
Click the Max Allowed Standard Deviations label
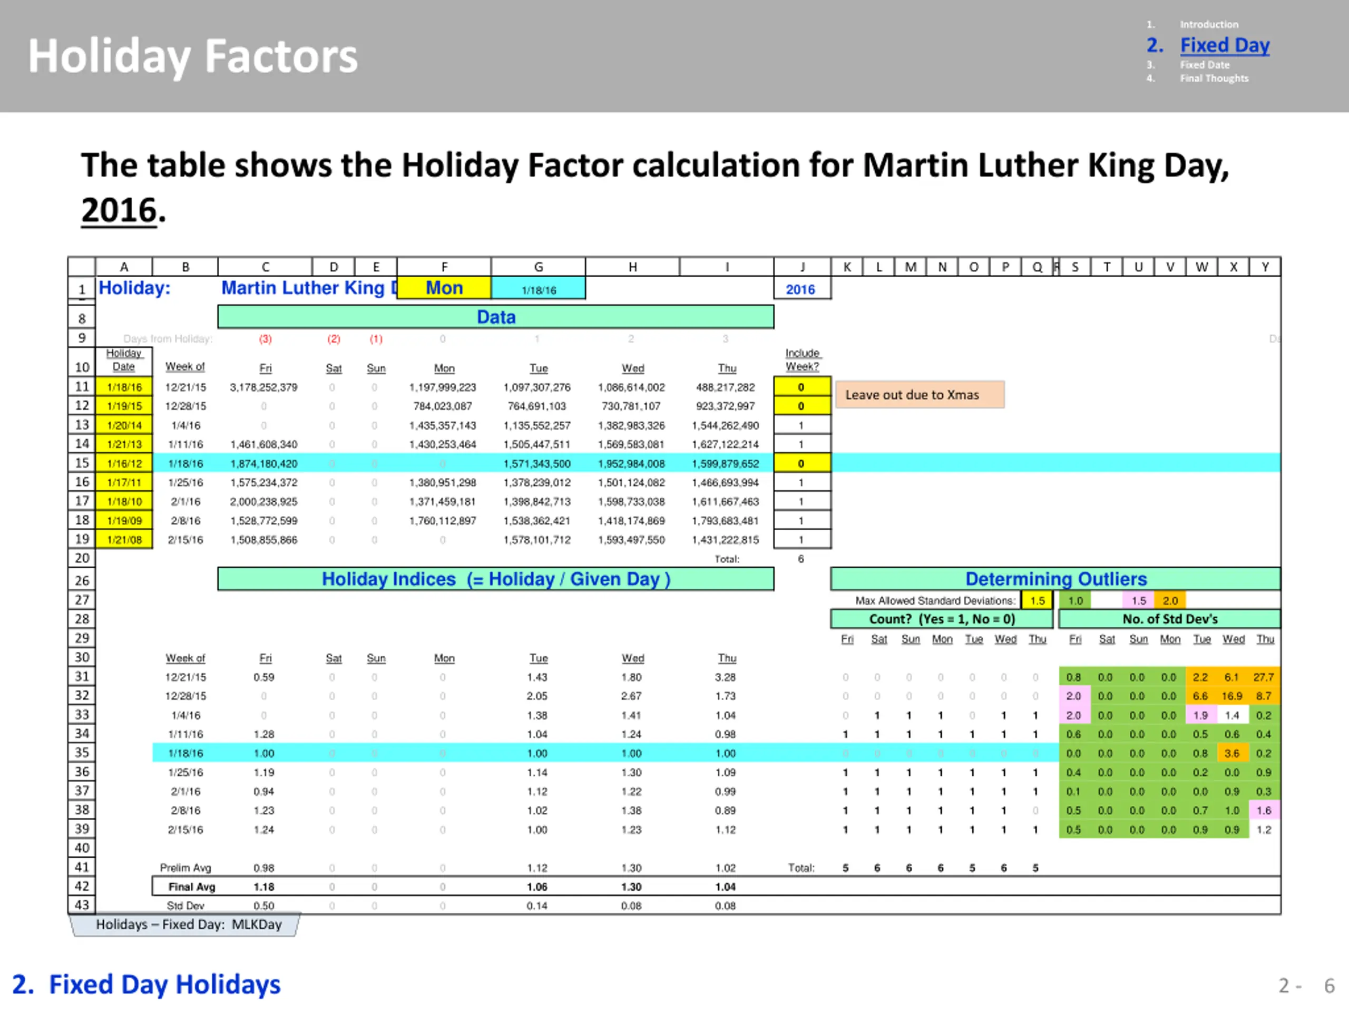point(935,601)
